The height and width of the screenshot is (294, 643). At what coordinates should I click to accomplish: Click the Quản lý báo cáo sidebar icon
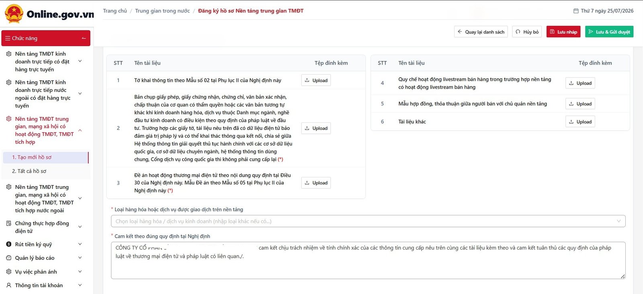coord(9,258)
